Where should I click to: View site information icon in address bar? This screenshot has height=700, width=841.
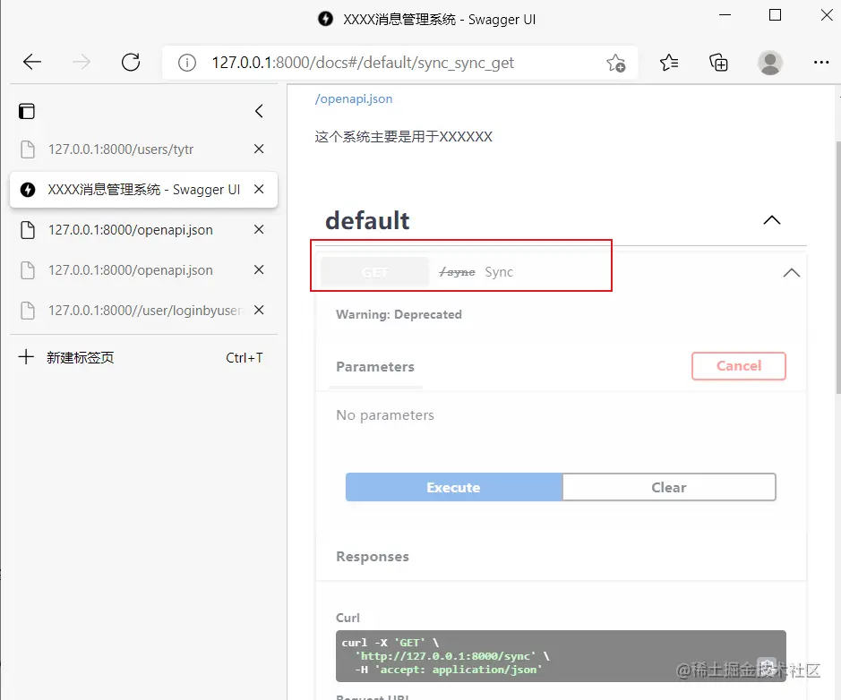point(186,63)
